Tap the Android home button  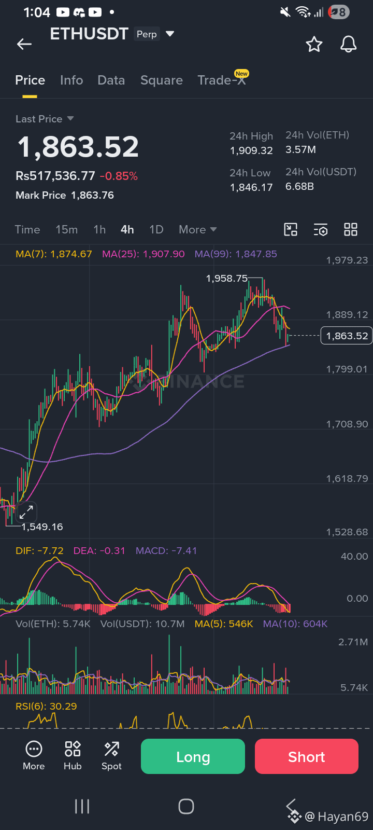tap(186, 807)
